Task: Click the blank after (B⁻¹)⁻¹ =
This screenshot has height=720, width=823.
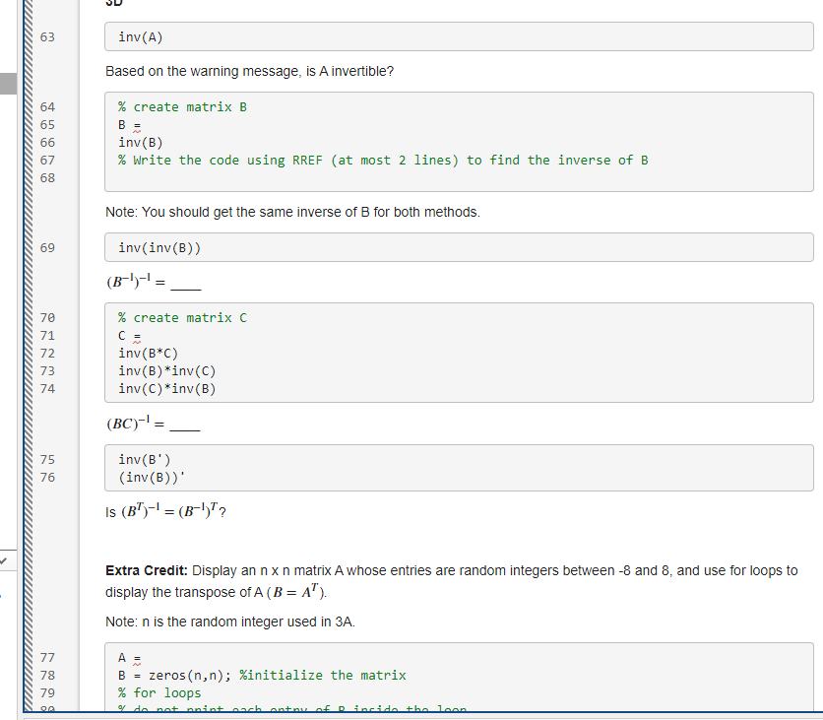Action: 188,285
